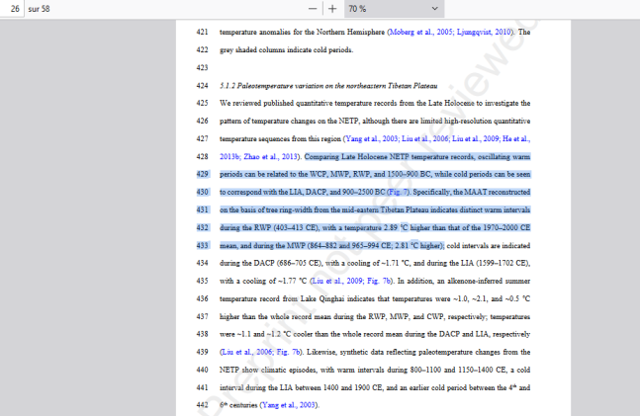Open the Yang et al., 2003 link on line 442

288,405
